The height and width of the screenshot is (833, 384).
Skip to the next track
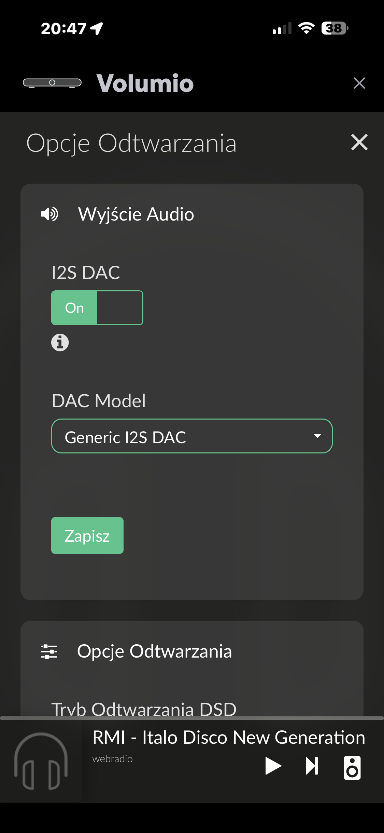(312, 766)
